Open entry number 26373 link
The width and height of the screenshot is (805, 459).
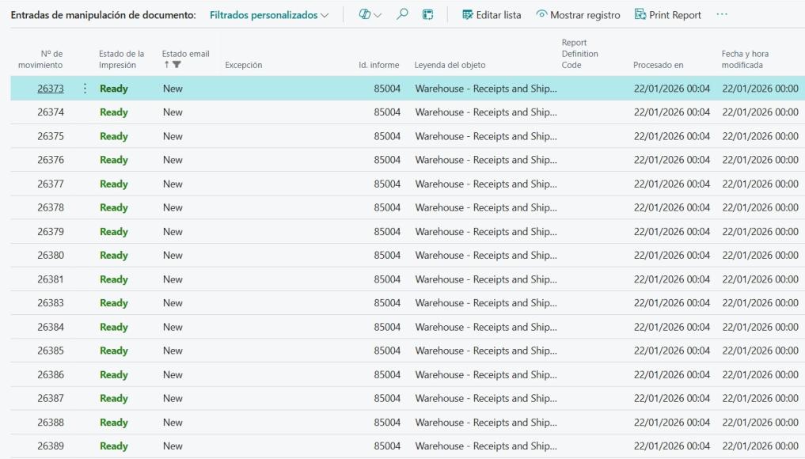50,89
